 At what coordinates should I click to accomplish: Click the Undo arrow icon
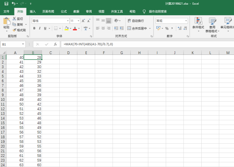tap(13, 4)
